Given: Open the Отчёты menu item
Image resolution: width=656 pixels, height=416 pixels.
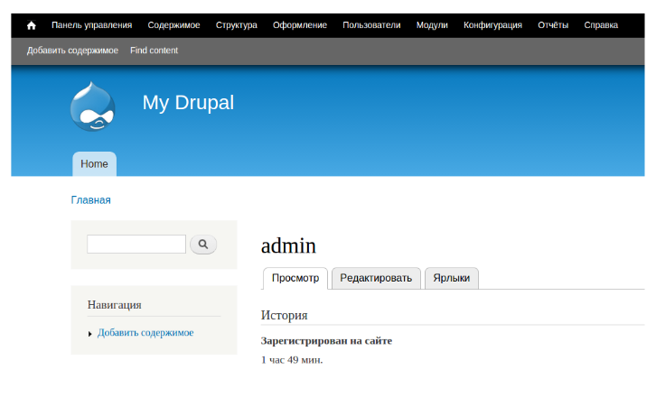Looking at the screenshot, I should tap(553, 25).
